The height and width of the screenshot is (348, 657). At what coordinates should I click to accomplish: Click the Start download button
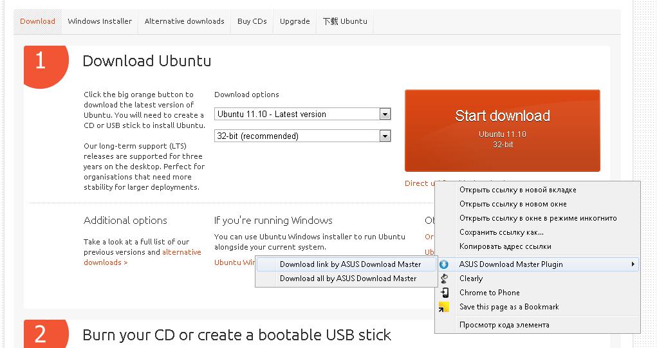coord(503,130)
